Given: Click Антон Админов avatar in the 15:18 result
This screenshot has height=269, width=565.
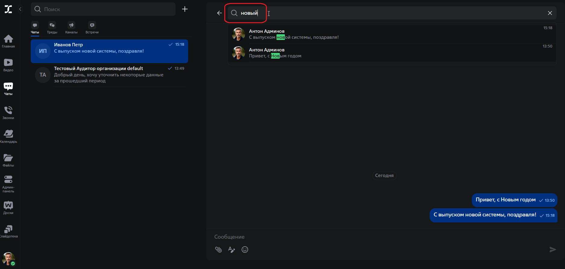Looking at the screenshot, I should coord(238,34).
